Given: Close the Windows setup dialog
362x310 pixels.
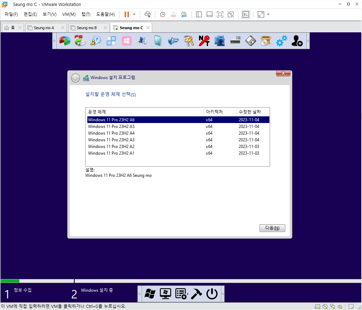Looking at the screenshot, I should (283, 73).
